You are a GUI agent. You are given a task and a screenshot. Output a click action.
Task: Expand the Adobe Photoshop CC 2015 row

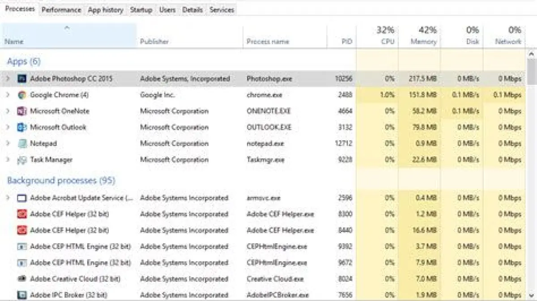click(8, 79)
